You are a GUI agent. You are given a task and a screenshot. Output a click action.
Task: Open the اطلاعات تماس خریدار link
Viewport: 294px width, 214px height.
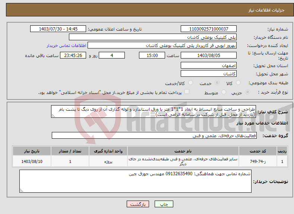pyautogui.click(x=66, y=45)
